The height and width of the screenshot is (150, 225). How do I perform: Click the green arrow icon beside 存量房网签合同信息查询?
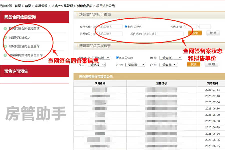tap(5, 55)
